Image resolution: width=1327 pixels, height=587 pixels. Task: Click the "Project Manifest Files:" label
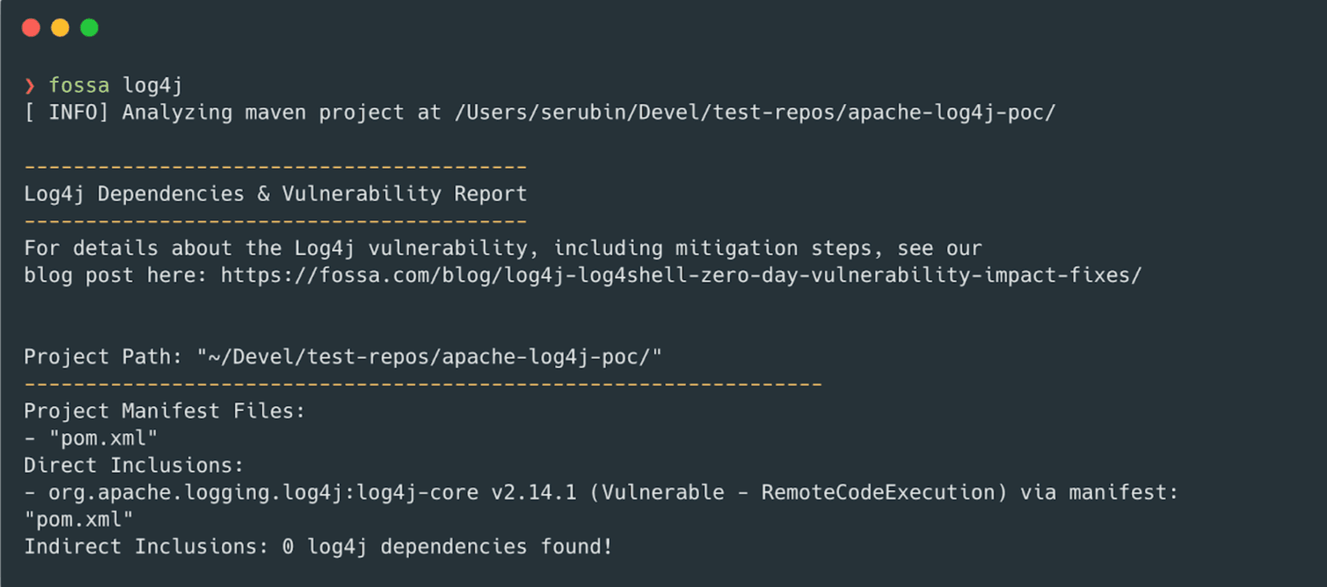click(164, 411)
